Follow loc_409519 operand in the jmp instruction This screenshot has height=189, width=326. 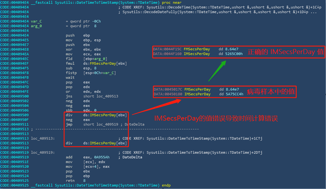(x=107, y=125)
